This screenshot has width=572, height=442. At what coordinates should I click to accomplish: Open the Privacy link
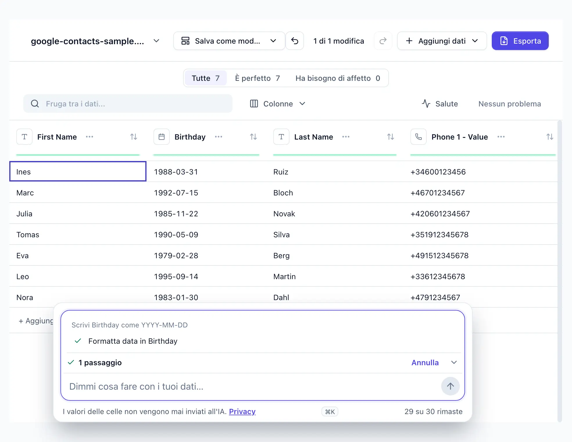click(x=242, y=411)
